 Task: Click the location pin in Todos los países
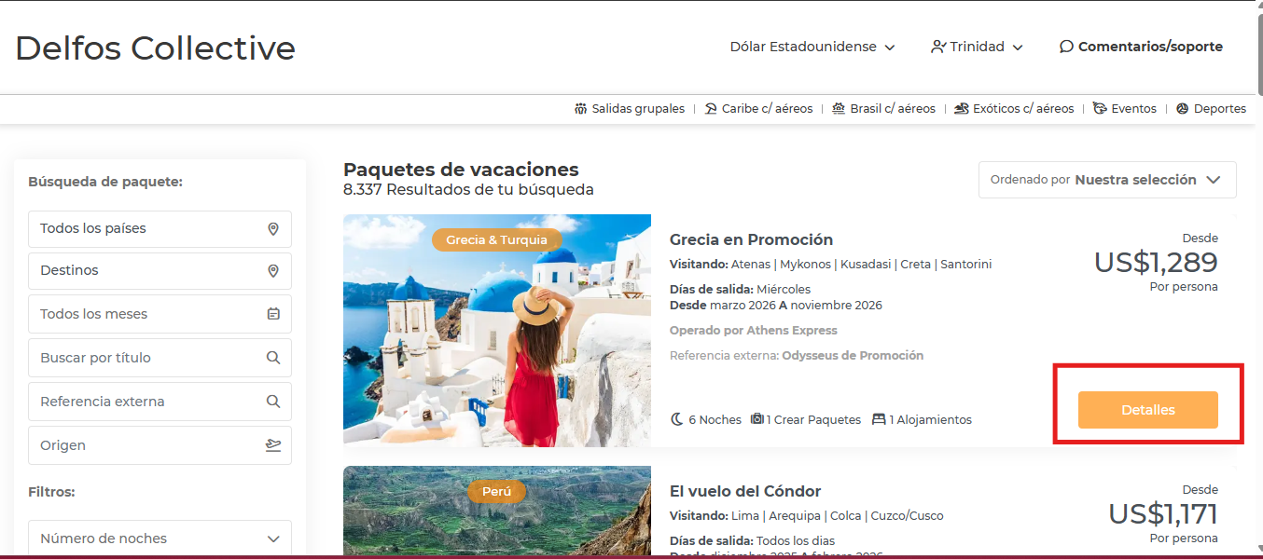pyautogui.click(x=273, y=228)
